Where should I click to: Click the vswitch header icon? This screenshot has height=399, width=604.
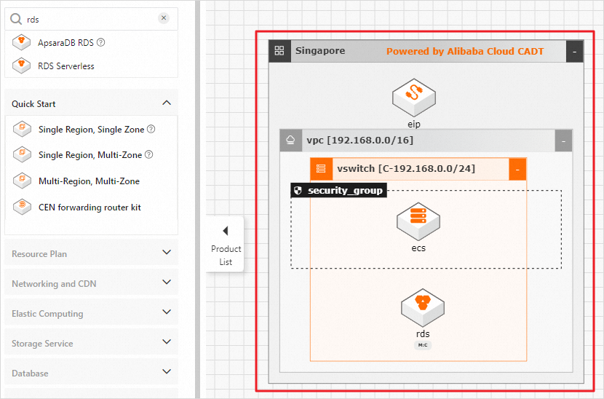click(x=321, y=169)
